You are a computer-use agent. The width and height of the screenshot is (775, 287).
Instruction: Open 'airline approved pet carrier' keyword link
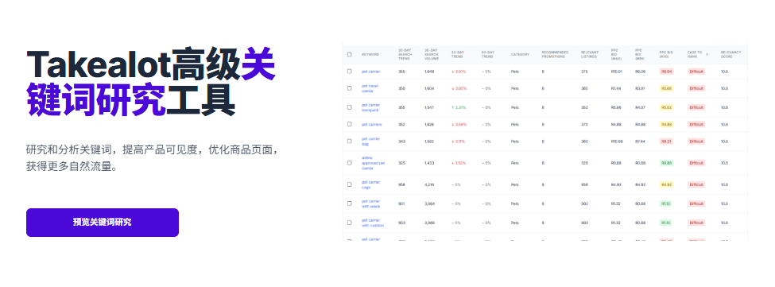point(373,162)
